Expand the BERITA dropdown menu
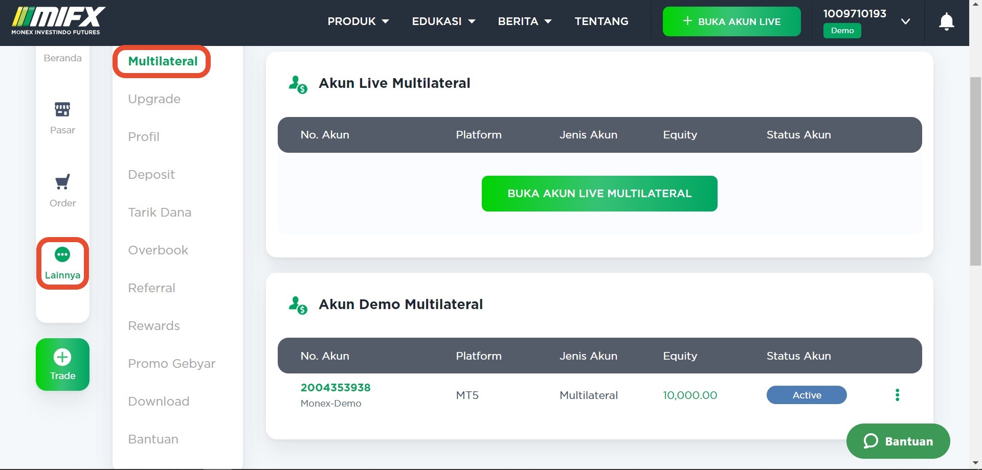This screenshot has width=982, height=470. (x=524, y=21)
